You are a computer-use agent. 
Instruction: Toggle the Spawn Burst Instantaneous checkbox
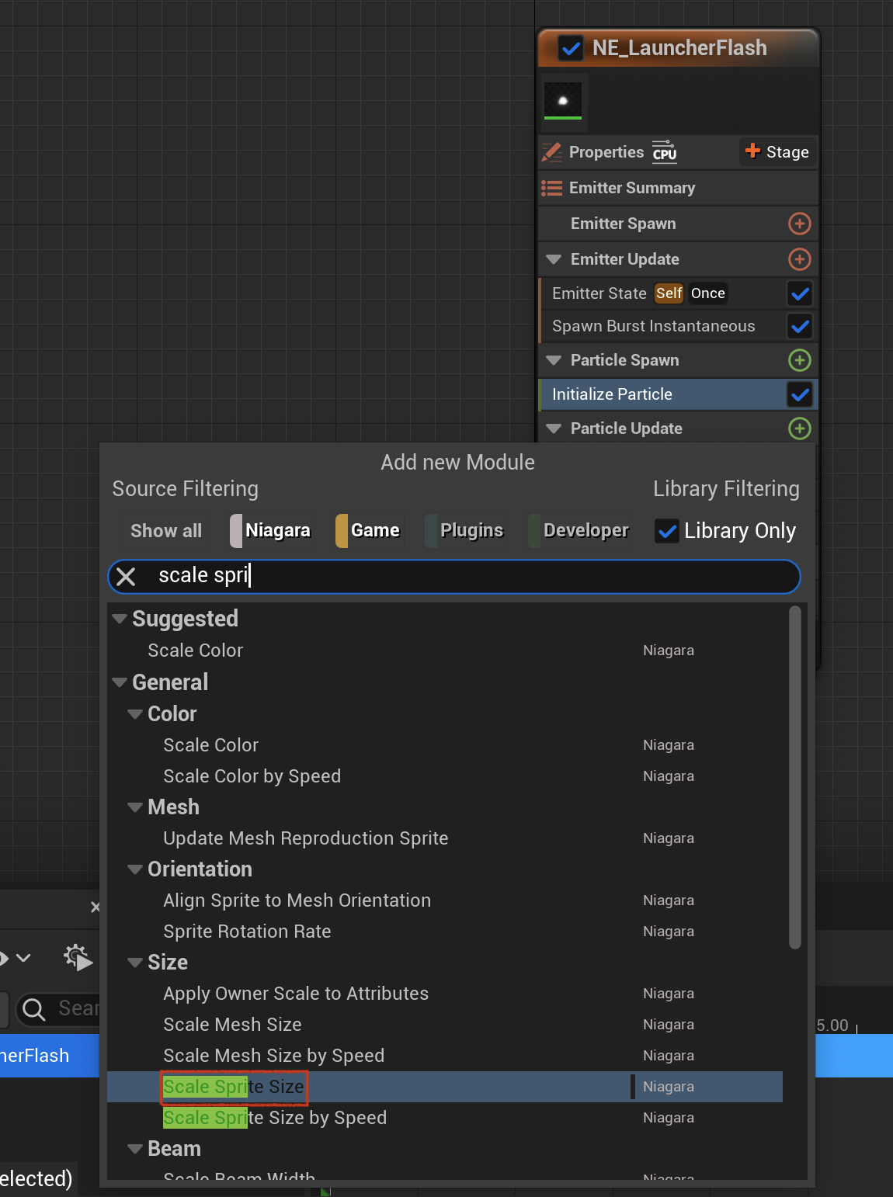[800, 326]
